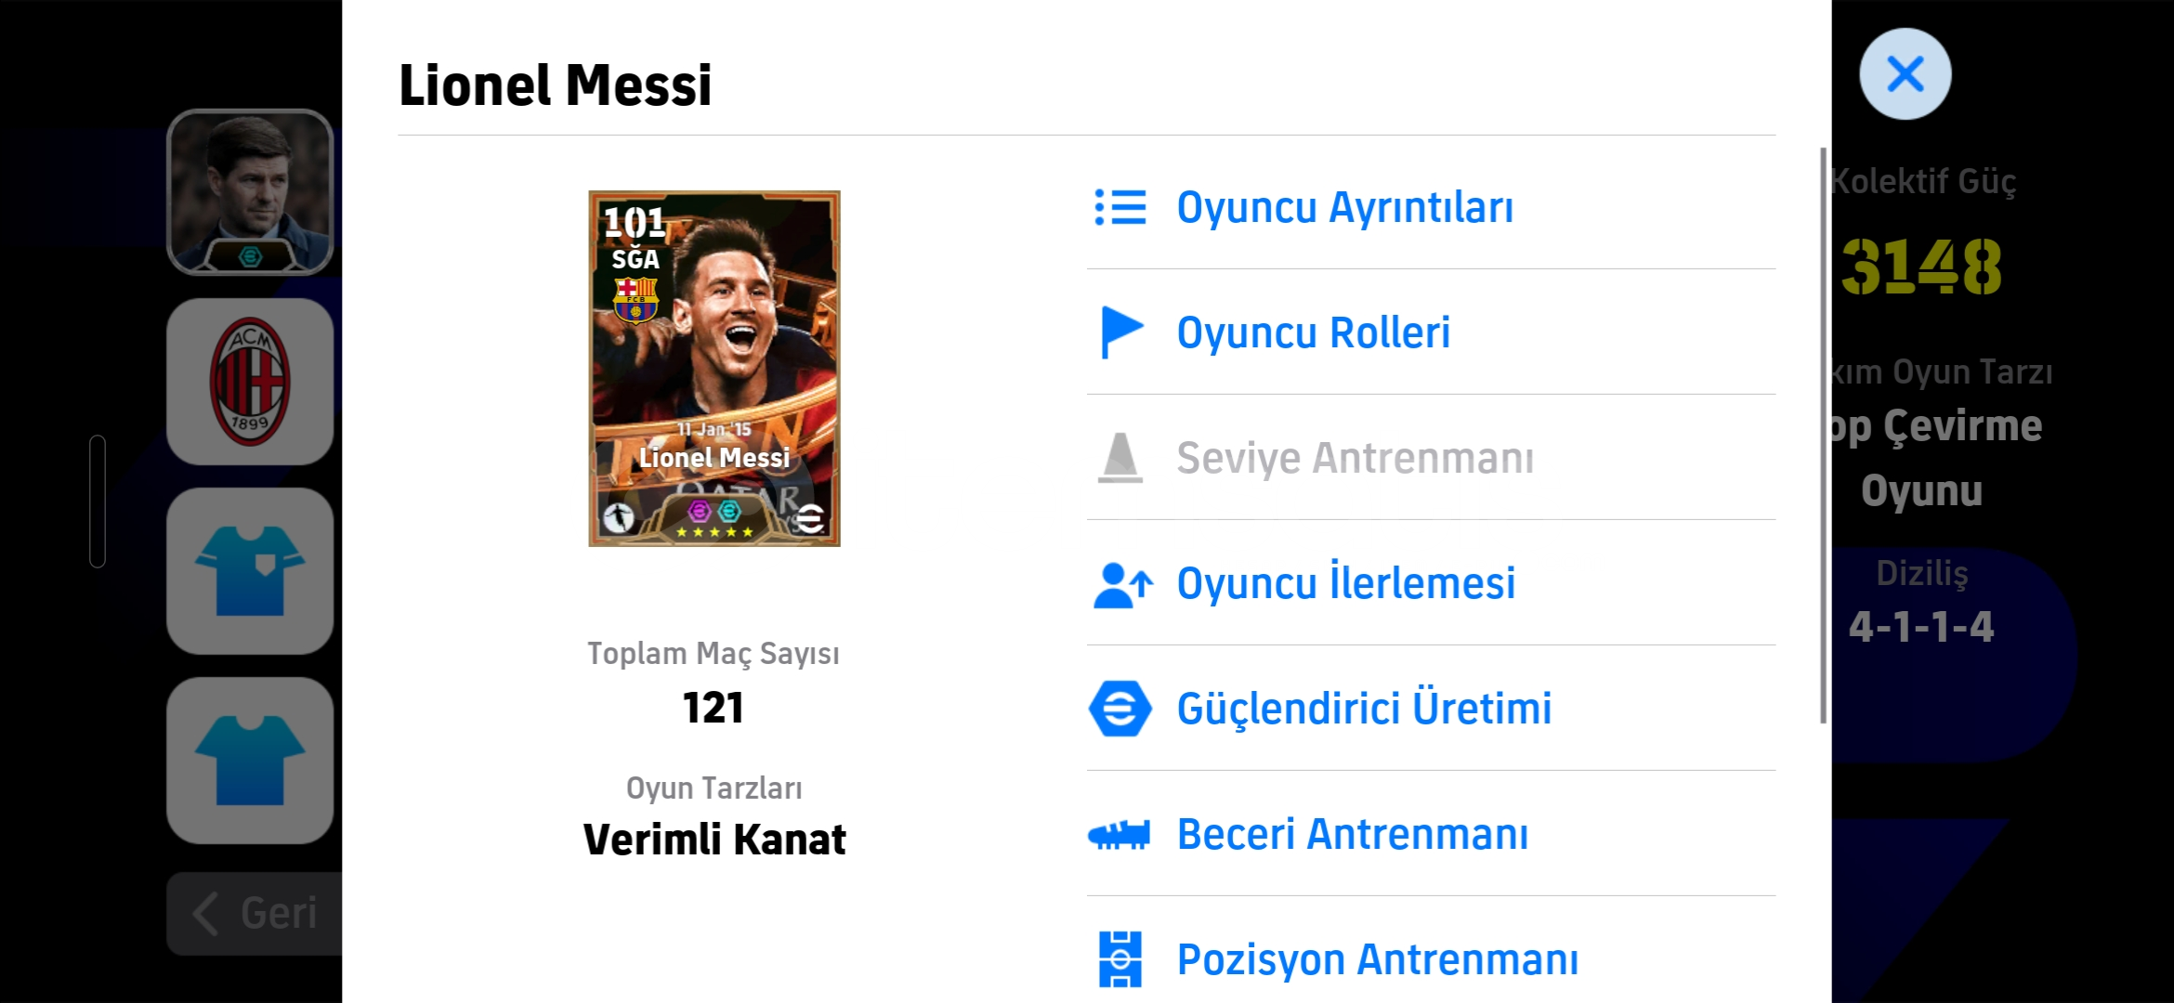Click the eFootball hexagon Güçlendirici icon
The image size is (2174, 1003).
pos(1120,709)
